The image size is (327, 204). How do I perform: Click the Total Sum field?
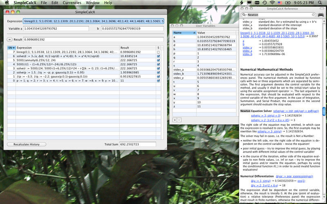pos(137,144)
